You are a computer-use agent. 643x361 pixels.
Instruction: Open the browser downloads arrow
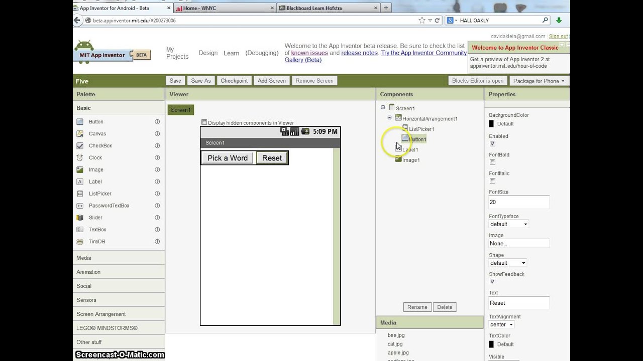click(559, 21)
